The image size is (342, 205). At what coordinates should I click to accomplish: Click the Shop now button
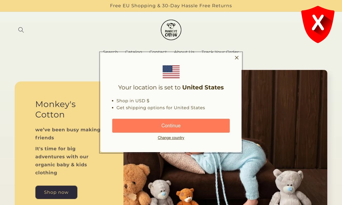(56, 192)
